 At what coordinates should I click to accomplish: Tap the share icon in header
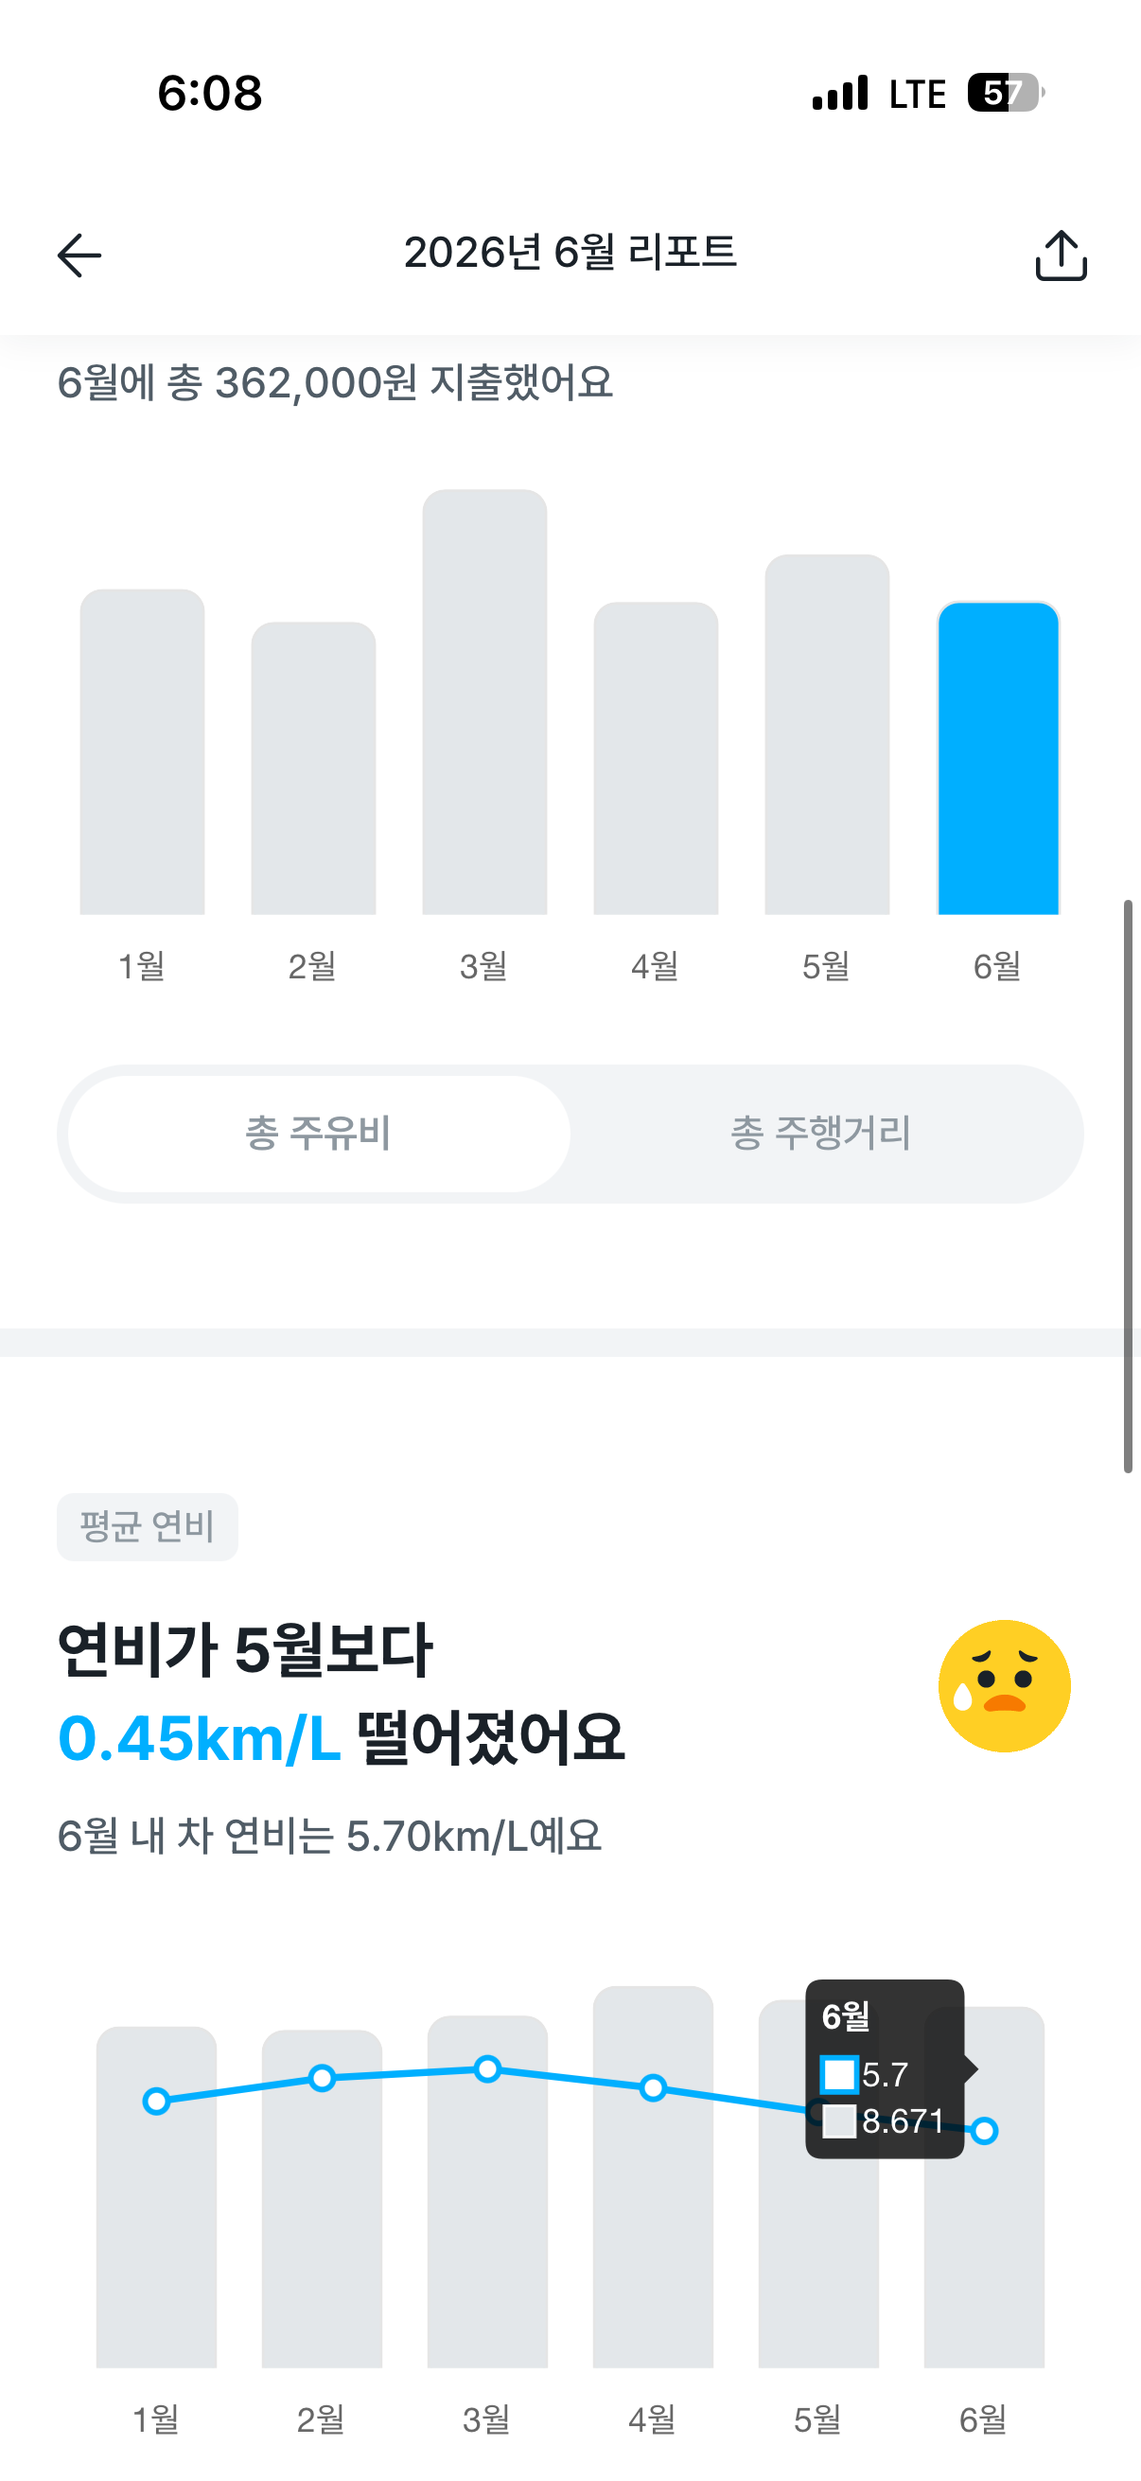tap(1062, 255)
